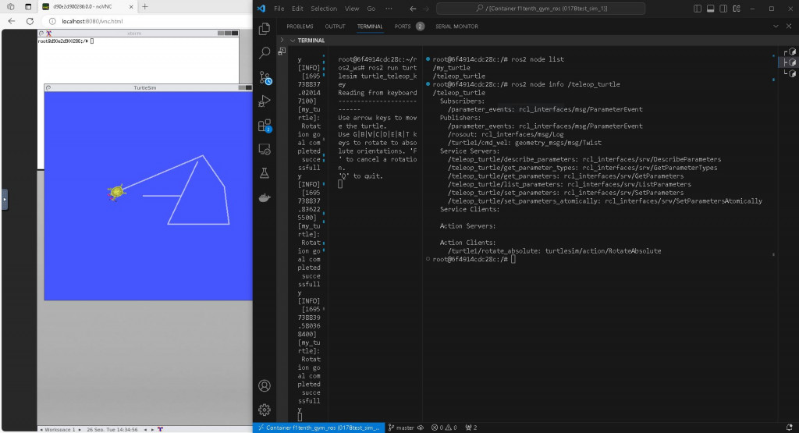
Task: Customize layout icon in VS Code title bar
Action: 737,8
